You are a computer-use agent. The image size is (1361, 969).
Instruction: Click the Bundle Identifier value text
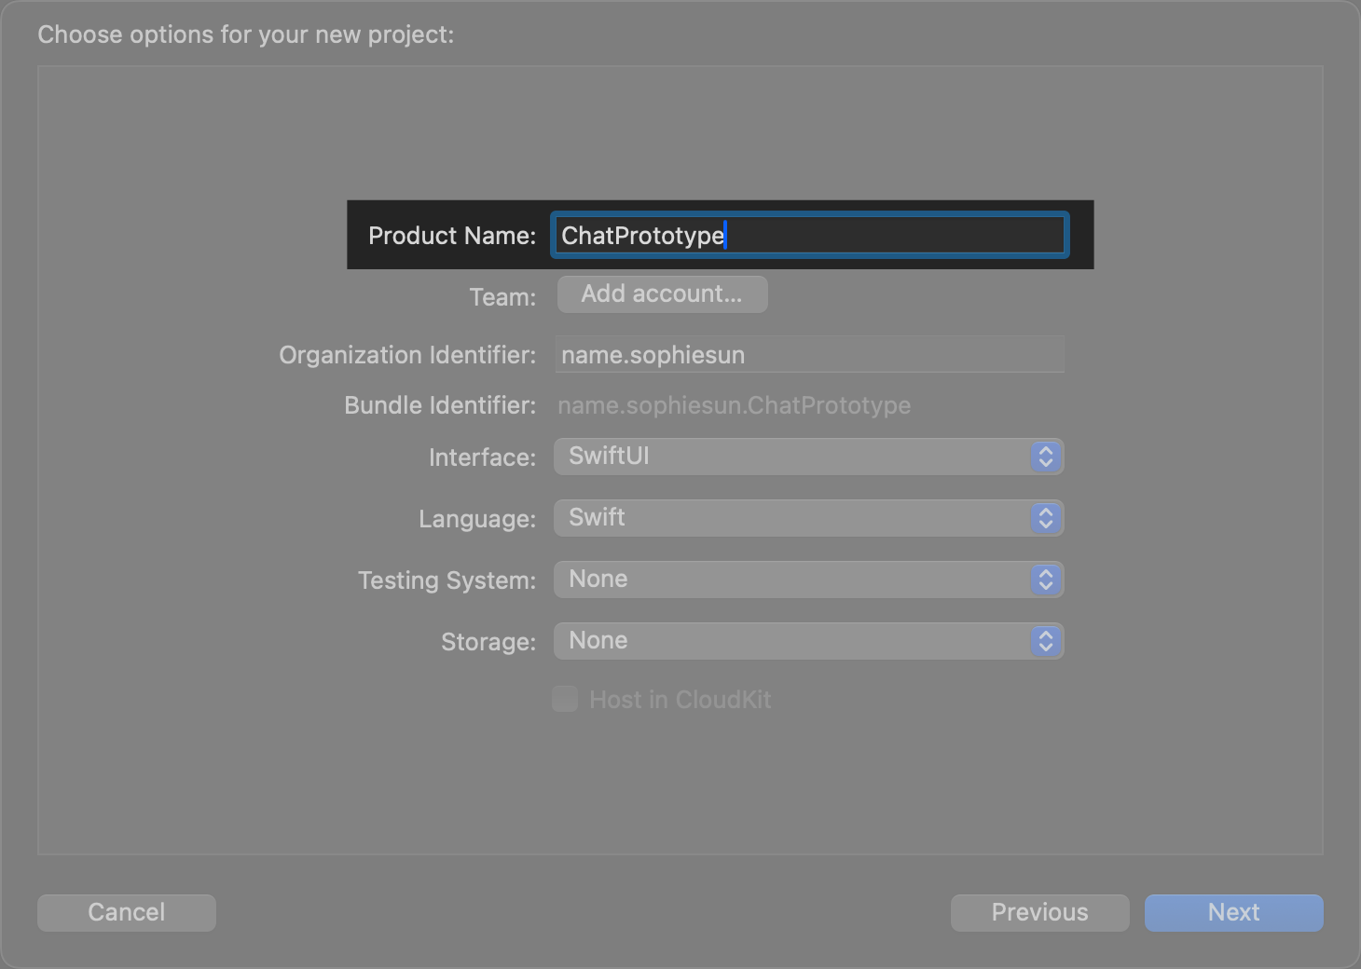(x=734, y=405)
